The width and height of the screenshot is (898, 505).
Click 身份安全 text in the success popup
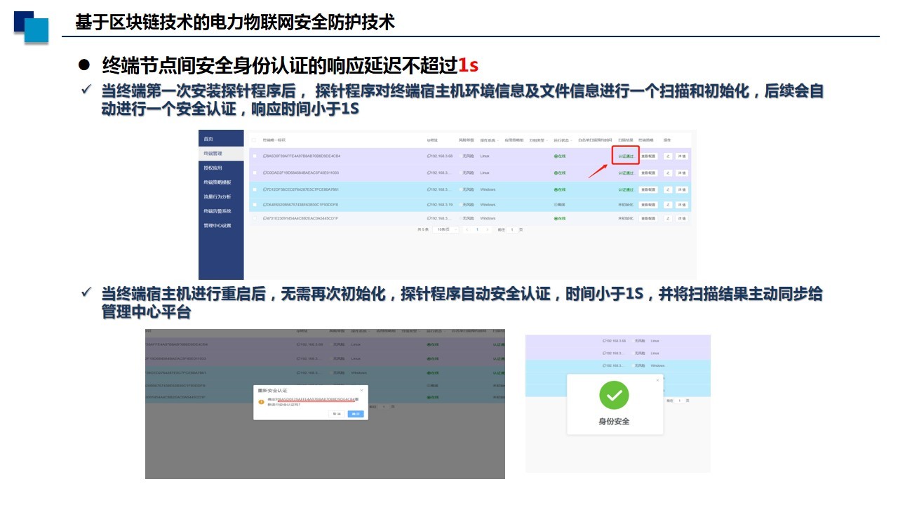pyautogui.click(x=614, y=422)
